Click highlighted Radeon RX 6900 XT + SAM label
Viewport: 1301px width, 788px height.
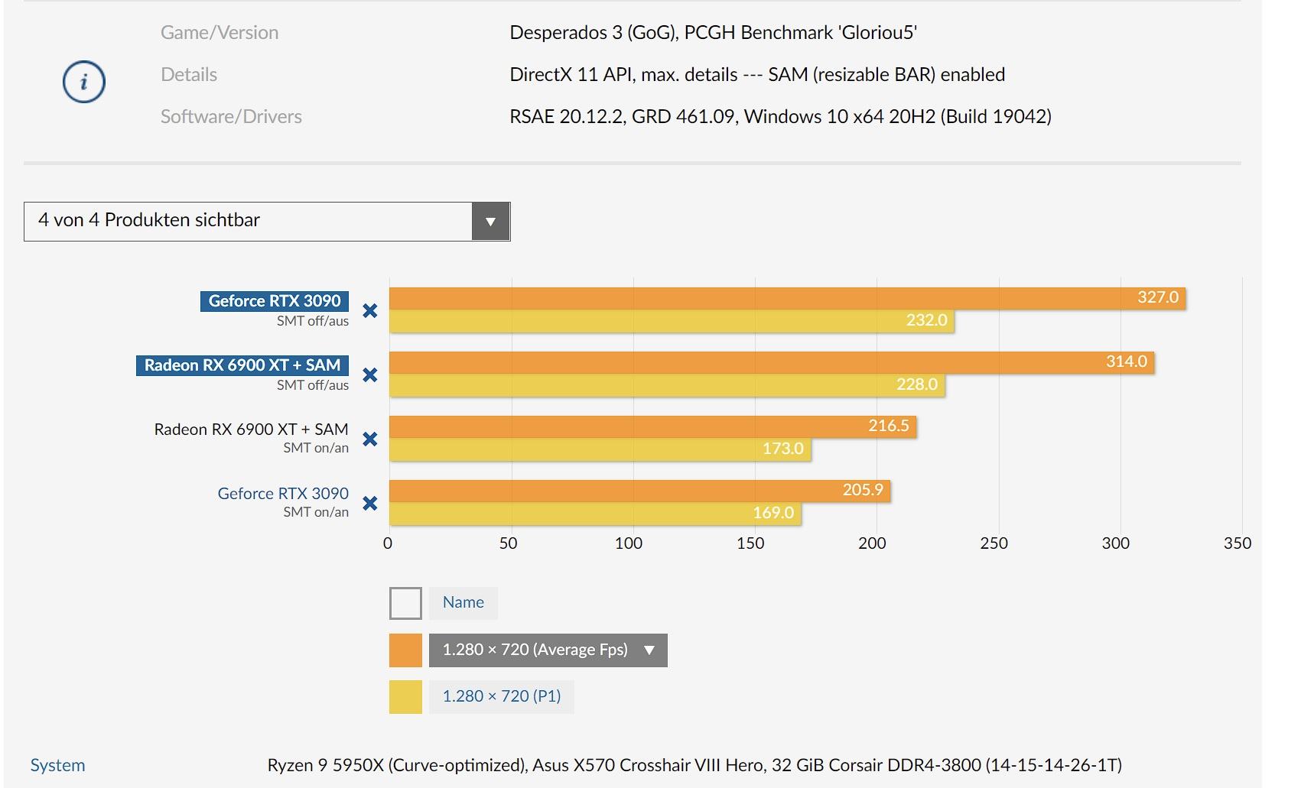pos(242,365)
